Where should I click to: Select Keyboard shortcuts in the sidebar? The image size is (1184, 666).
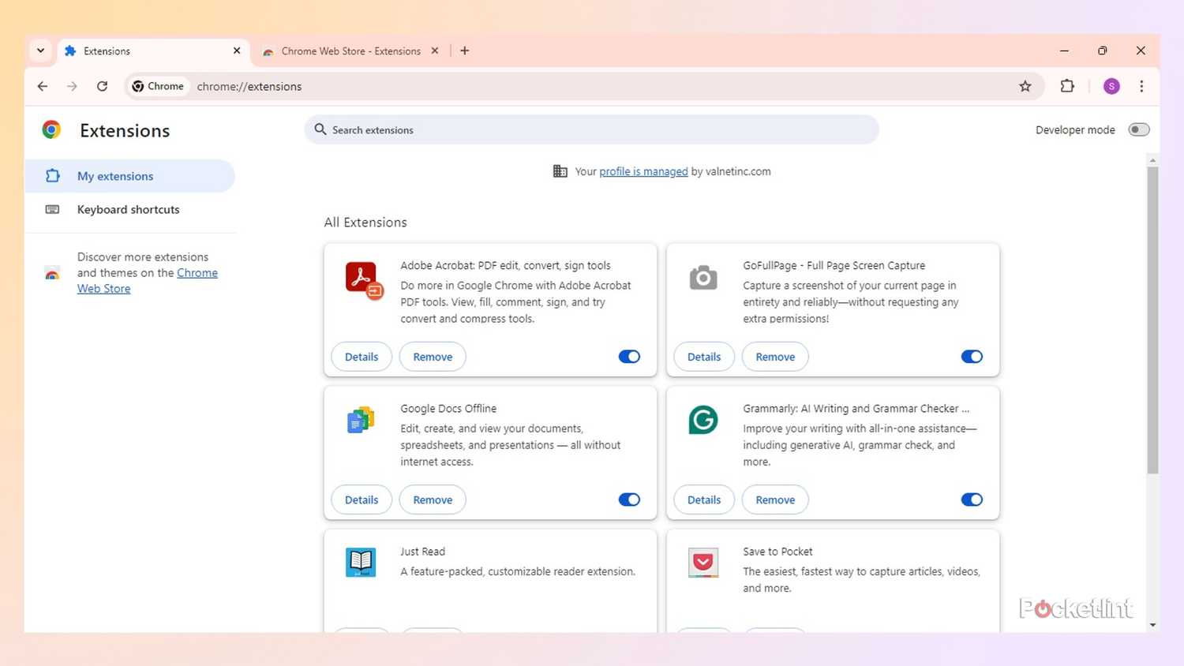tap(128, 209)
